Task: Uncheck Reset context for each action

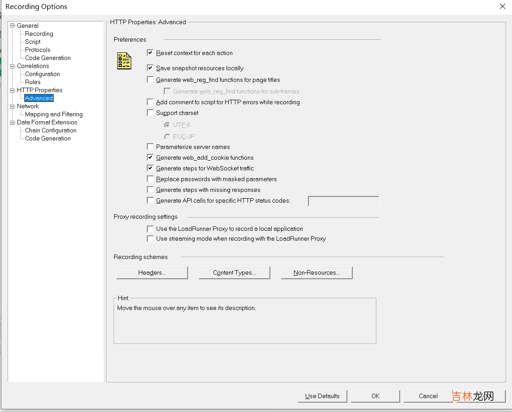Action: (150, 53)
